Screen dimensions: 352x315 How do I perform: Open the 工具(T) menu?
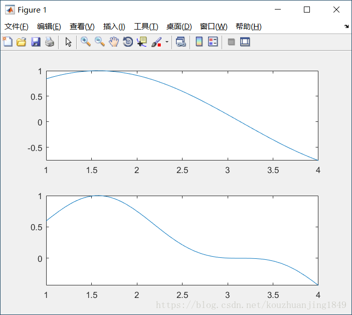[146, 27]
